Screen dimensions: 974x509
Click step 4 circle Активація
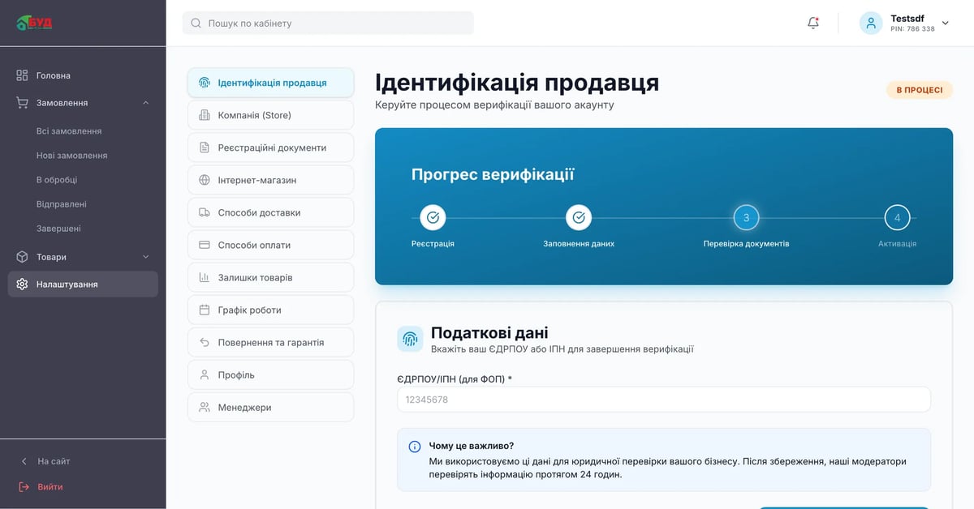click(897, 217)
